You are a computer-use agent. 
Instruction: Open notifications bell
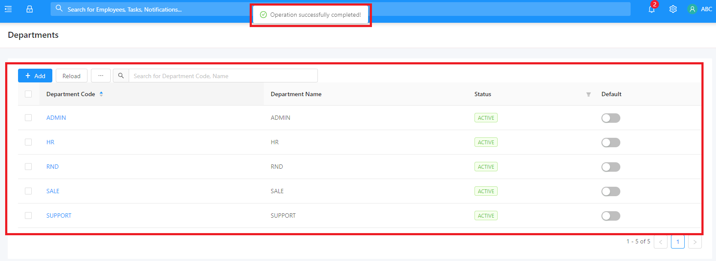click(x=652, y=9)
